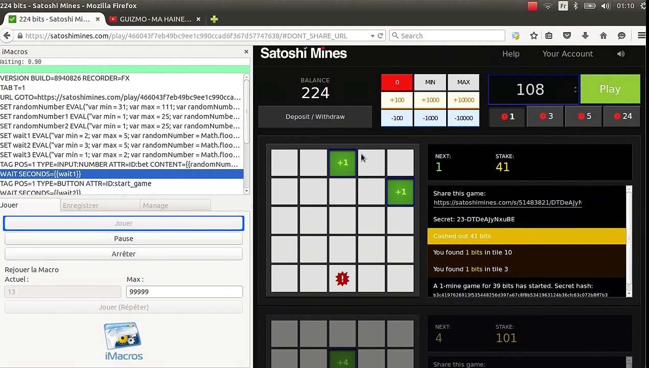This screenshot has height=368, width=649.
Task: Open the keyboard layout Fr indicator
Action: pyautogui.click(x=563, y=6)
